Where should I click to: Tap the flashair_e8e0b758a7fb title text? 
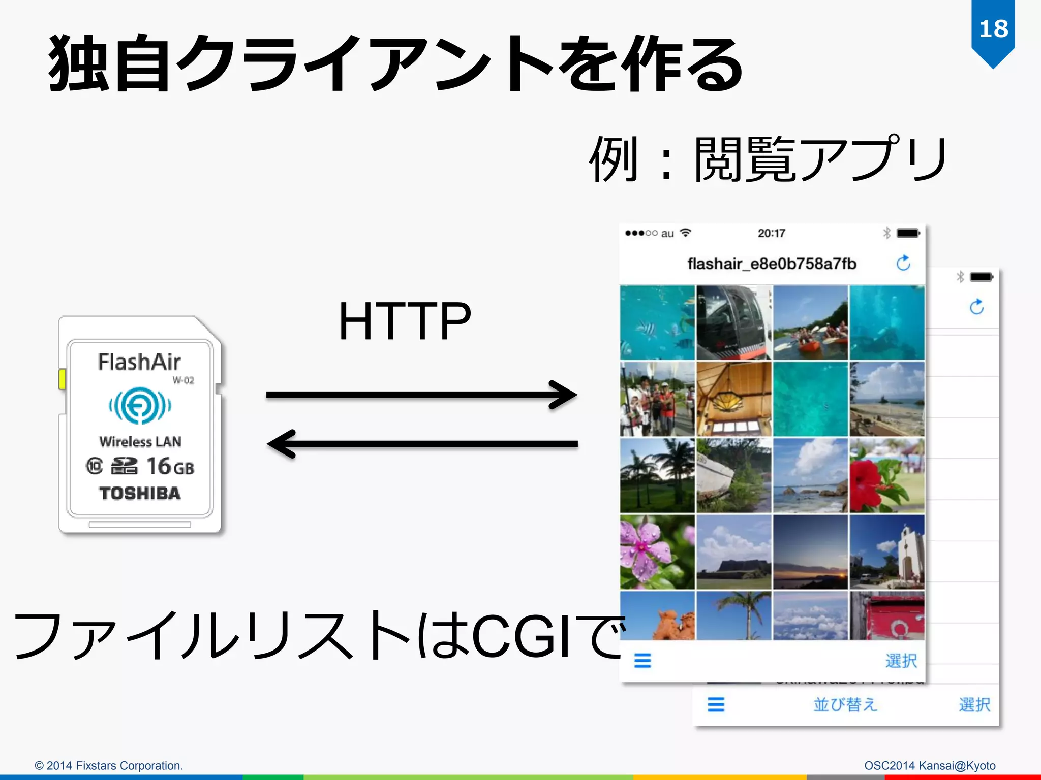point(772,264)
